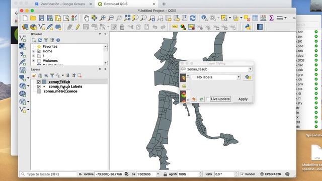Viewport: 322px width, 181px height.
Task: Toggle visibility of zonas_fesub layer
Action: tap(39, 82)
